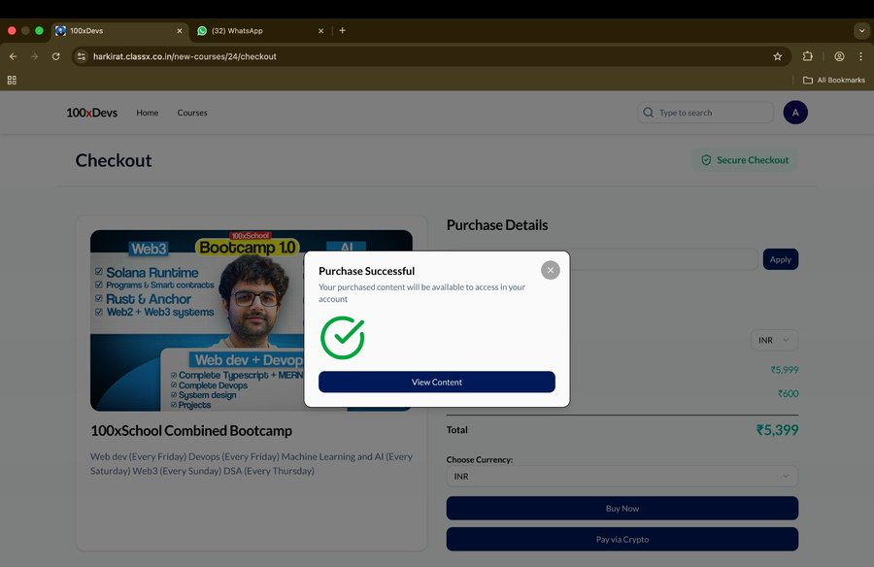Click the ₹600 discount value

click(788, 393)
